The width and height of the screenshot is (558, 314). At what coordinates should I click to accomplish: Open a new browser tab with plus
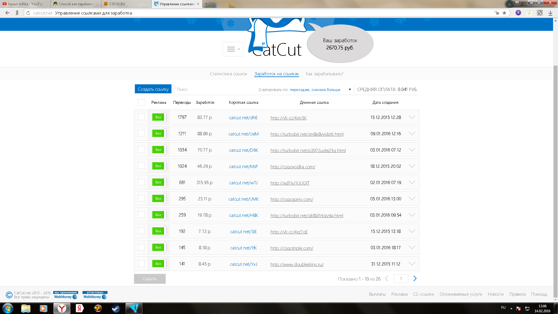206,4
